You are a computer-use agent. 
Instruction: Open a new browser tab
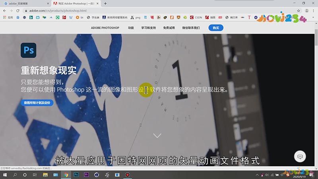click(x=105, y=4)
